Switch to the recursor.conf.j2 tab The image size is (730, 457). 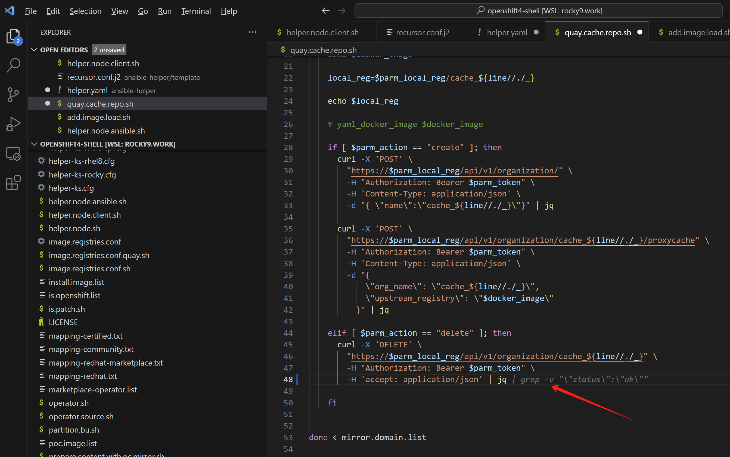423,32
